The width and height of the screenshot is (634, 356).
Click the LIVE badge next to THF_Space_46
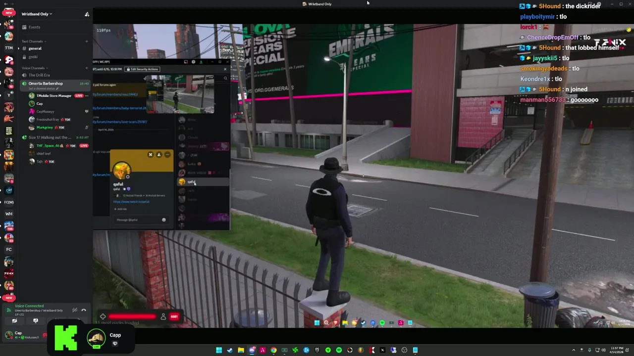84,146
